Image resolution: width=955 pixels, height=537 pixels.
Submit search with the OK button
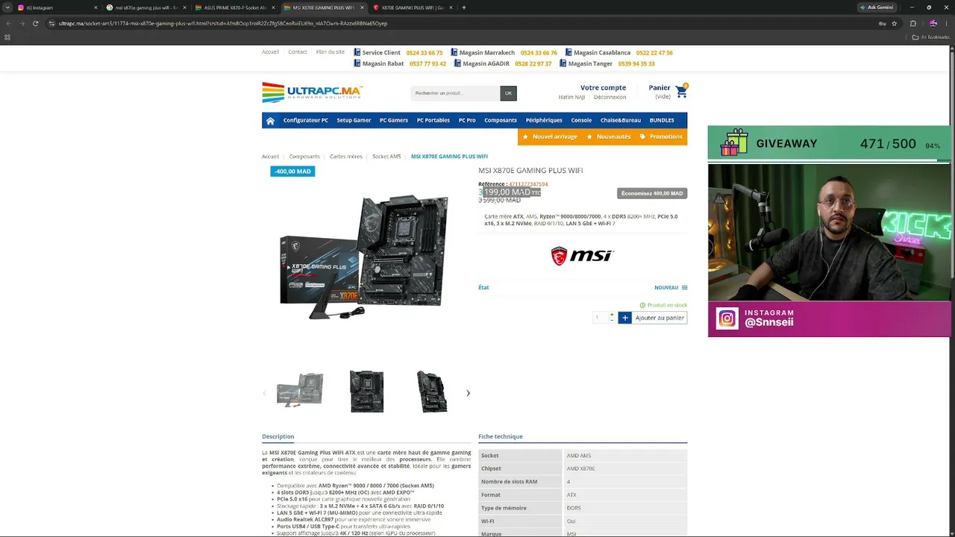point(508,93)
